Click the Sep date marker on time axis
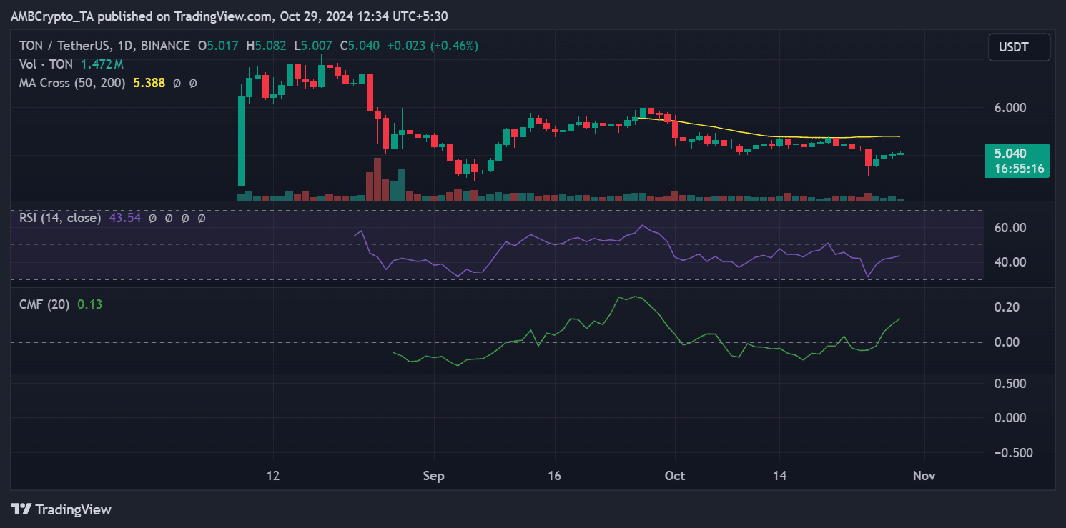 point(433,476)
